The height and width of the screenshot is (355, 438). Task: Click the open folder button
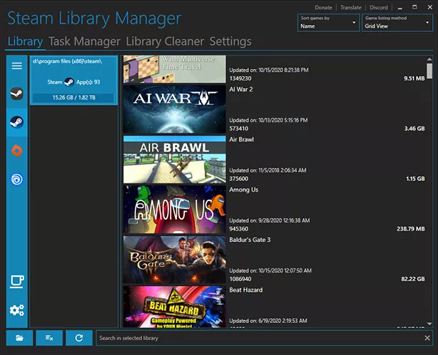[x=20, y=338]
